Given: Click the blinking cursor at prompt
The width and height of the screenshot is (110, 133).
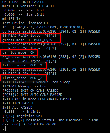Looking at the screenshot, I should pyautogui.click(x=5, y=128).
